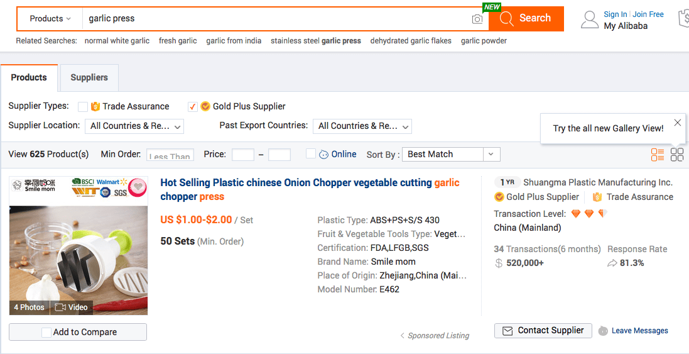This screenshot has height=354, width=689.
Task: Open the Sort By Best Match dropdown
Action: pyautogui.click(x=451, y=154)
